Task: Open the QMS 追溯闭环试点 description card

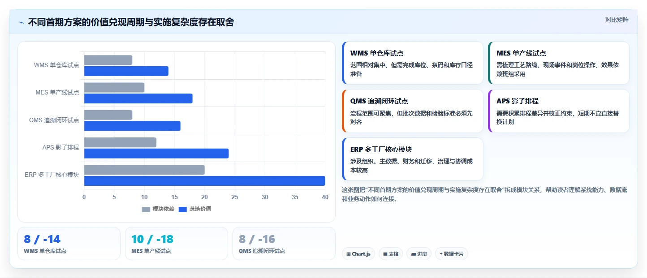Action: tap(412, 111)
